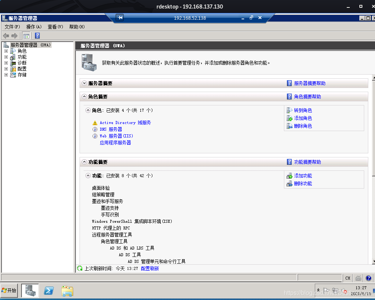Viewport: 375px width, 300px height.
Task: Click the 添加角色 link
Action: (303, 118)
